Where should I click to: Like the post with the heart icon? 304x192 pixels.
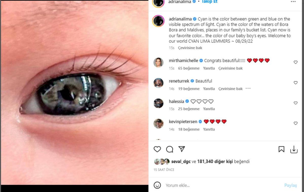point(157,149)
